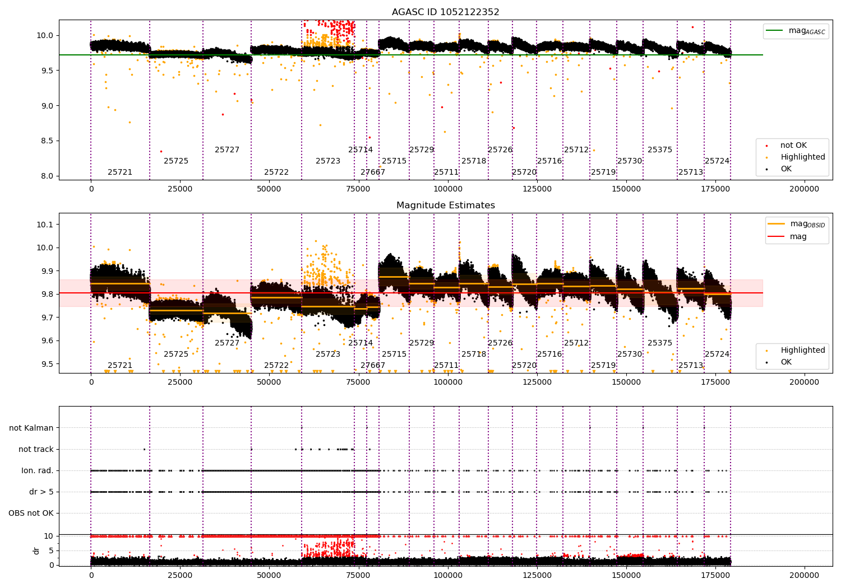Click obsid label 25727 in the top plot
Viewport: 841px width, 588px height.
pos(227,150)
